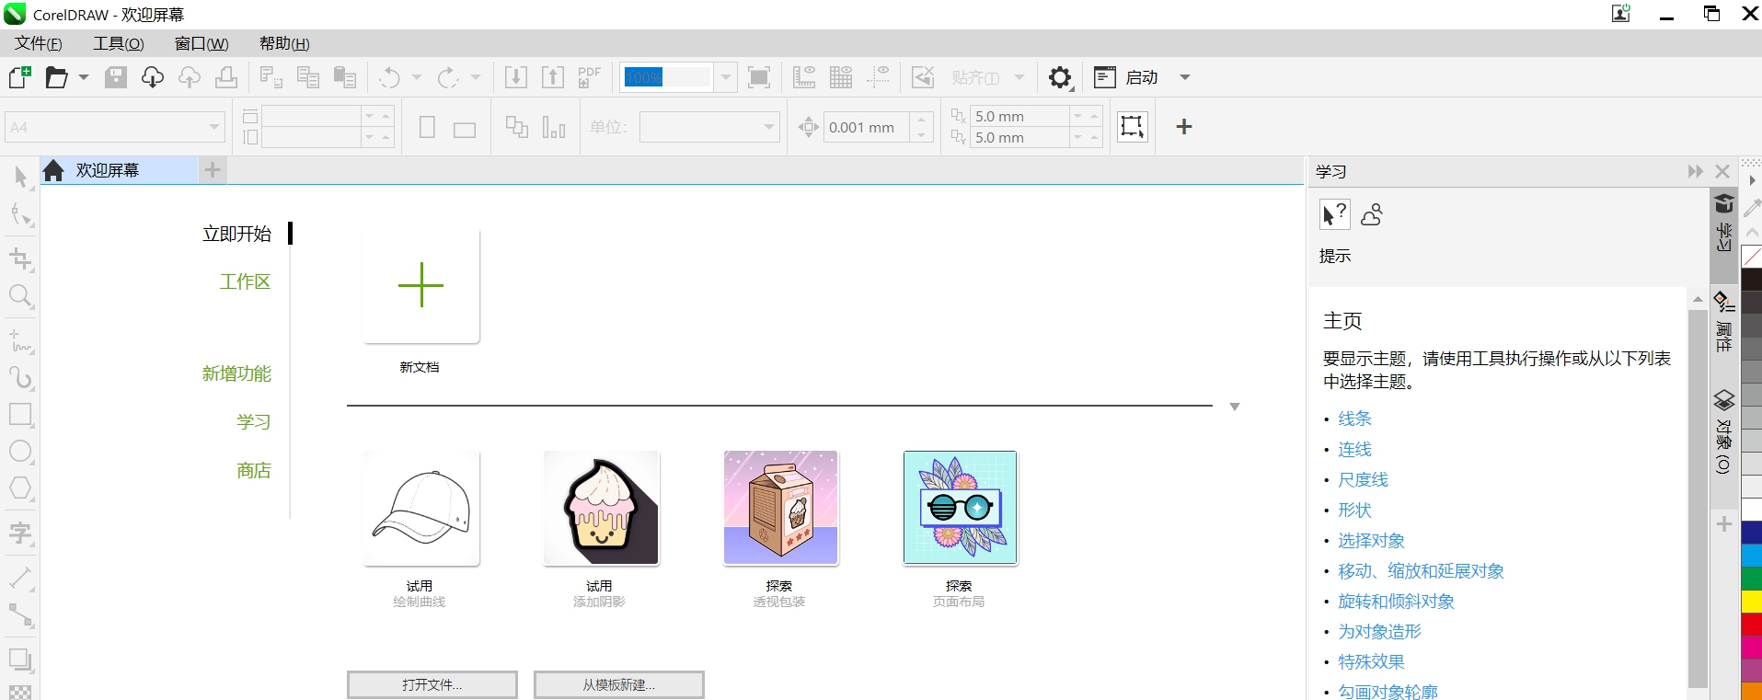Image resolution: width=1762 pixels, height=700 pixels.
Task: Click the person search icon in Learn panel
Action: point(1372,214)
